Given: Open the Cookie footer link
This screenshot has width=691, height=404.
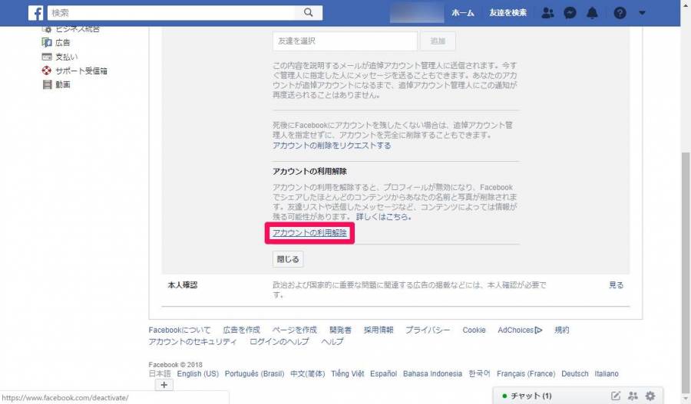Looking at the screenshot, I should [474, 330].
